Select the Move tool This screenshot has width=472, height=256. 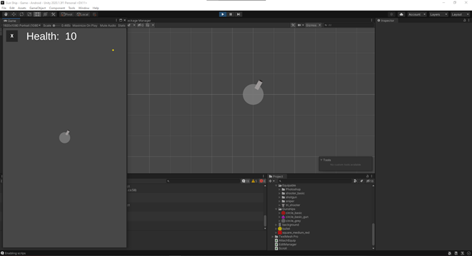coord(13,14)
